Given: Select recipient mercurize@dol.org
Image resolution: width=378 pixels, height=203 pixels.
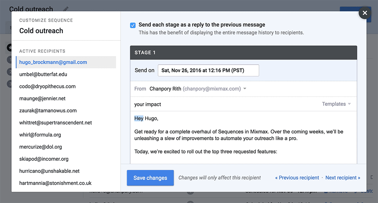Looking at the screenshot, I should [x=40, y=147].
